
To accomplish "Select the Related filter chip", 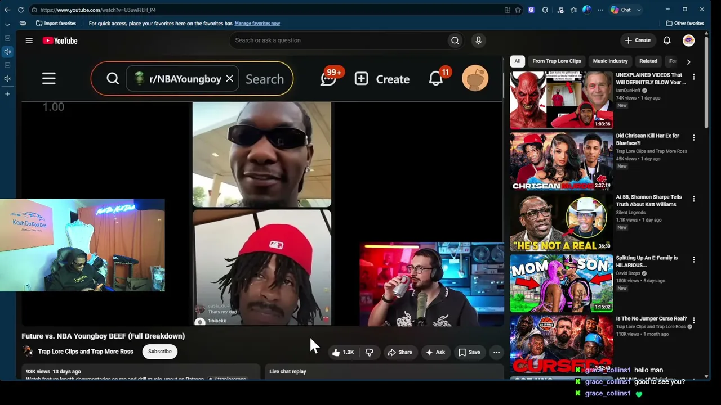I will click(x=648, y=61).
